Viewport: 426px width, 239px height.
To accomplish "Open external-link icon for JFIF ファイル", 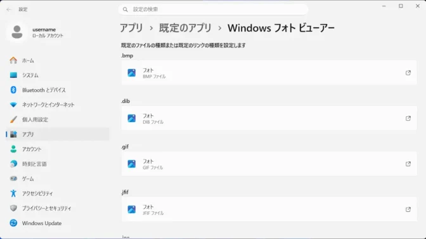I will pos(408,209).
